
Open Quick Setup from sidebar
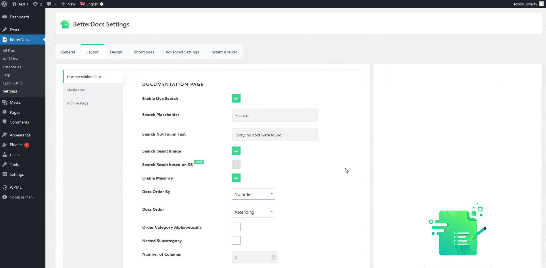13,83
